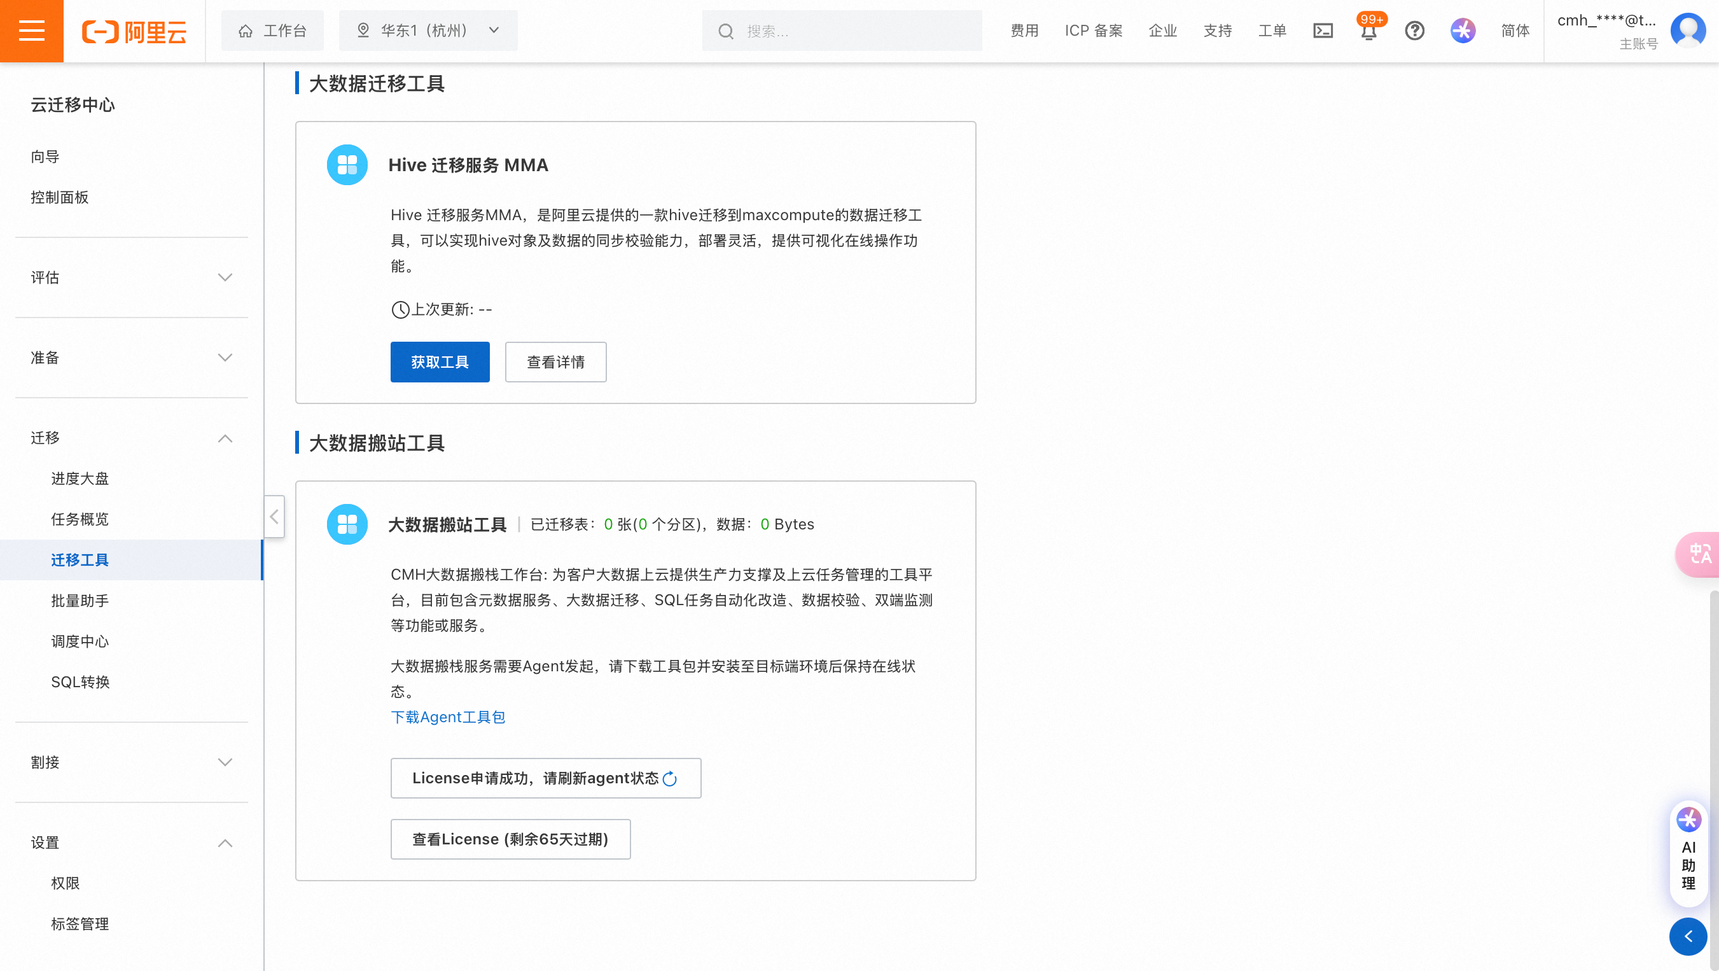Image resolution: width=1719 pixels, height=971 pixels.
Task: Open the pink translate floating icon
Action: pos(1699,554)
